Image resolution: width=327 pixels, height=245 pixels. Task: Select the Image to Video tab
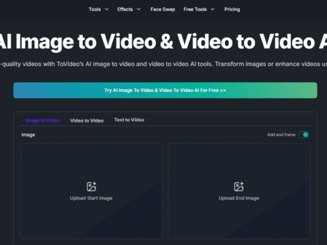point(42,120)
